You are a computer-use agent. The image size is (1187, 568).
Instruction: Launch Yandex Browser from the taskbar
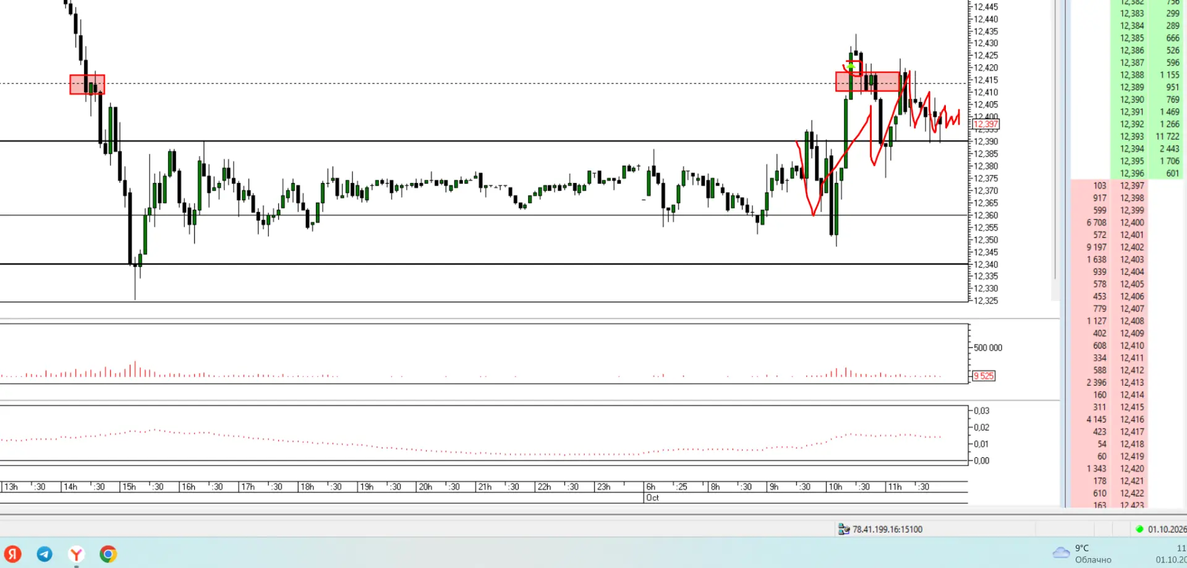[76, 554]
